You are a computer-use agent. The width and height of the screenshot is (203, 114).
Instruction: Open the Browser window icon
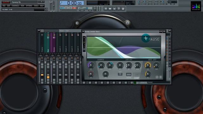coord(119,9)
